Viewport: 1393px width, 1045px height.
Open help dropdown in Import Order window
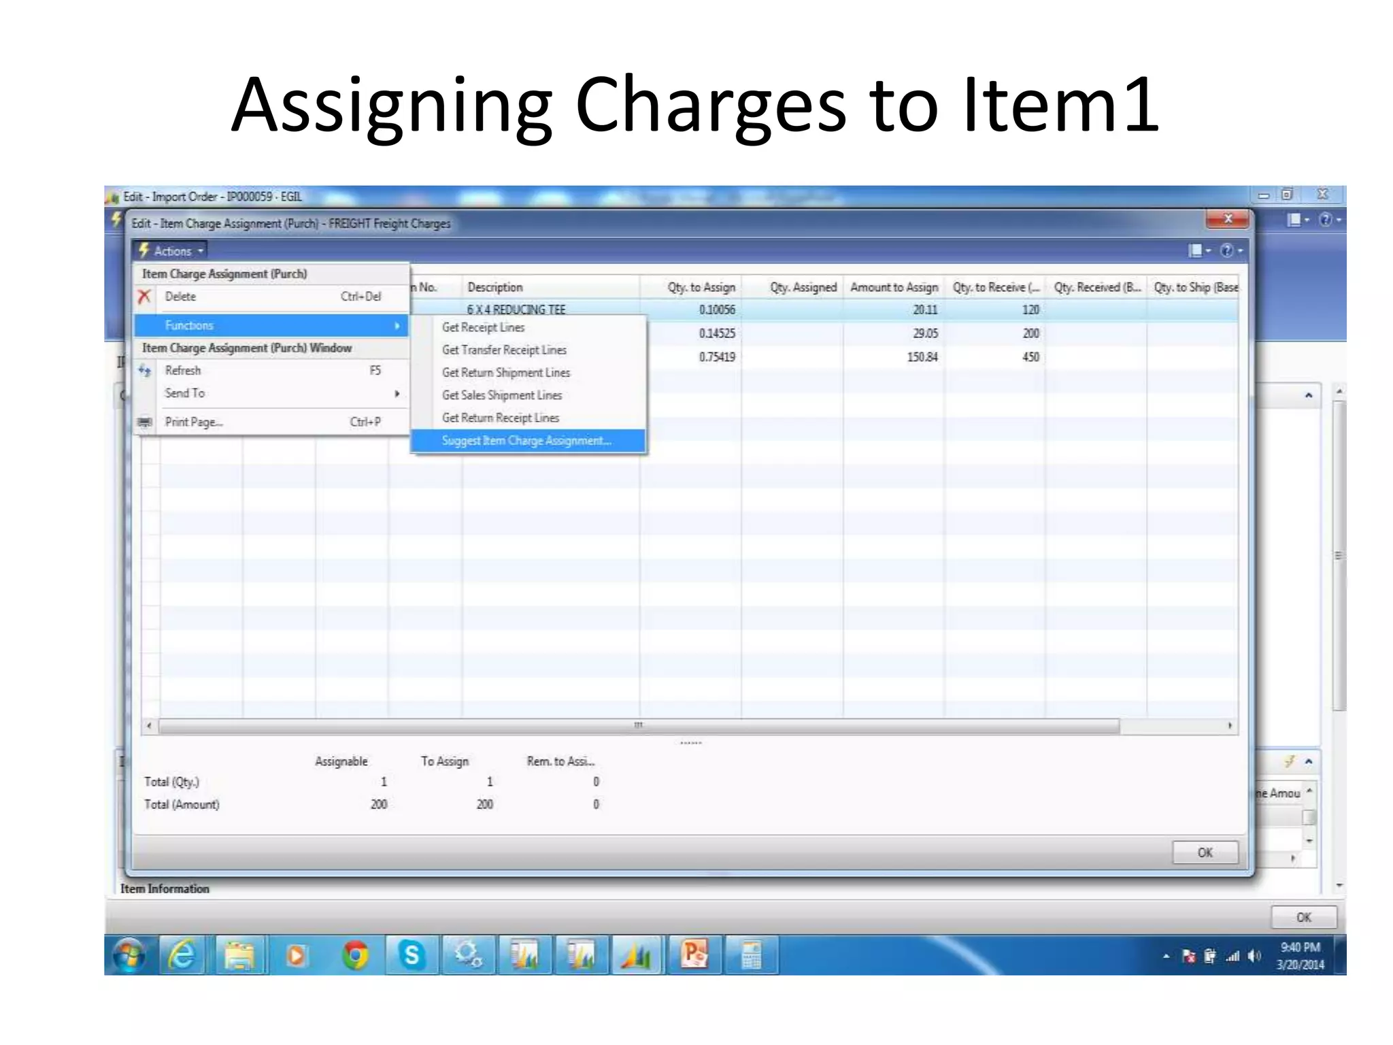coord(1330,220)
